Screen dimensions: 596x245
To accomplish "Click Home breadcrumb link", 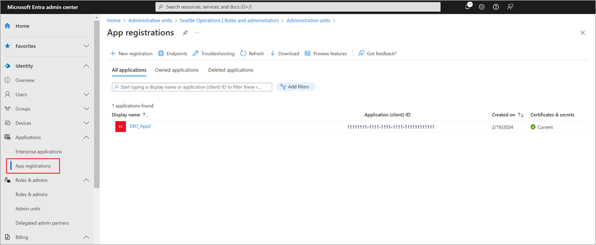I will click(114, 20).
